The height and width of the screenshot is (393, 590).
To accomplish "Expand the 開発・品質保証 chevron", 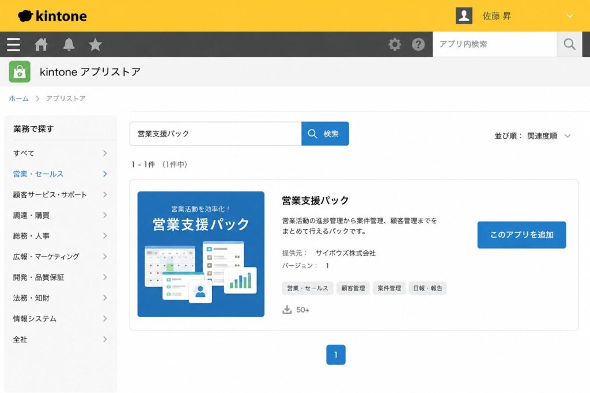I will tap(105, 277).
